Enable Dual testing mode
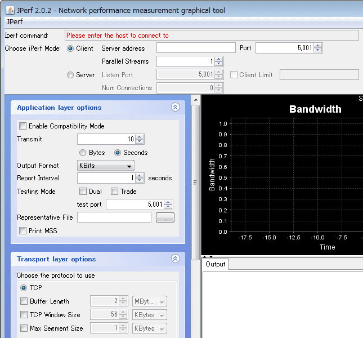The height and width of the screenshot is (338, 363). (x=83, y=192)
